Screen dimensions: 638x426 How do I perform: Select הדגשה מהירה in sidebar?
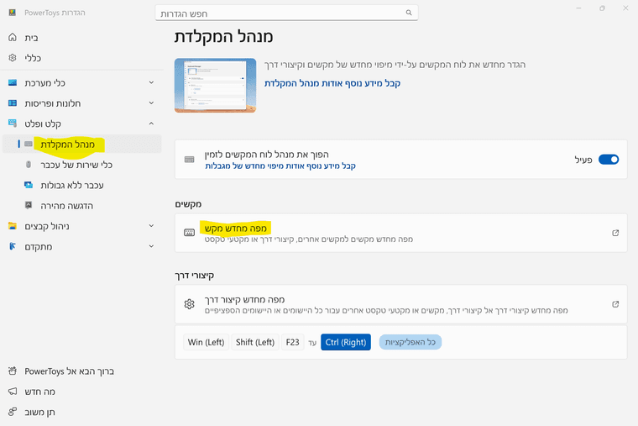click(81, 206)
